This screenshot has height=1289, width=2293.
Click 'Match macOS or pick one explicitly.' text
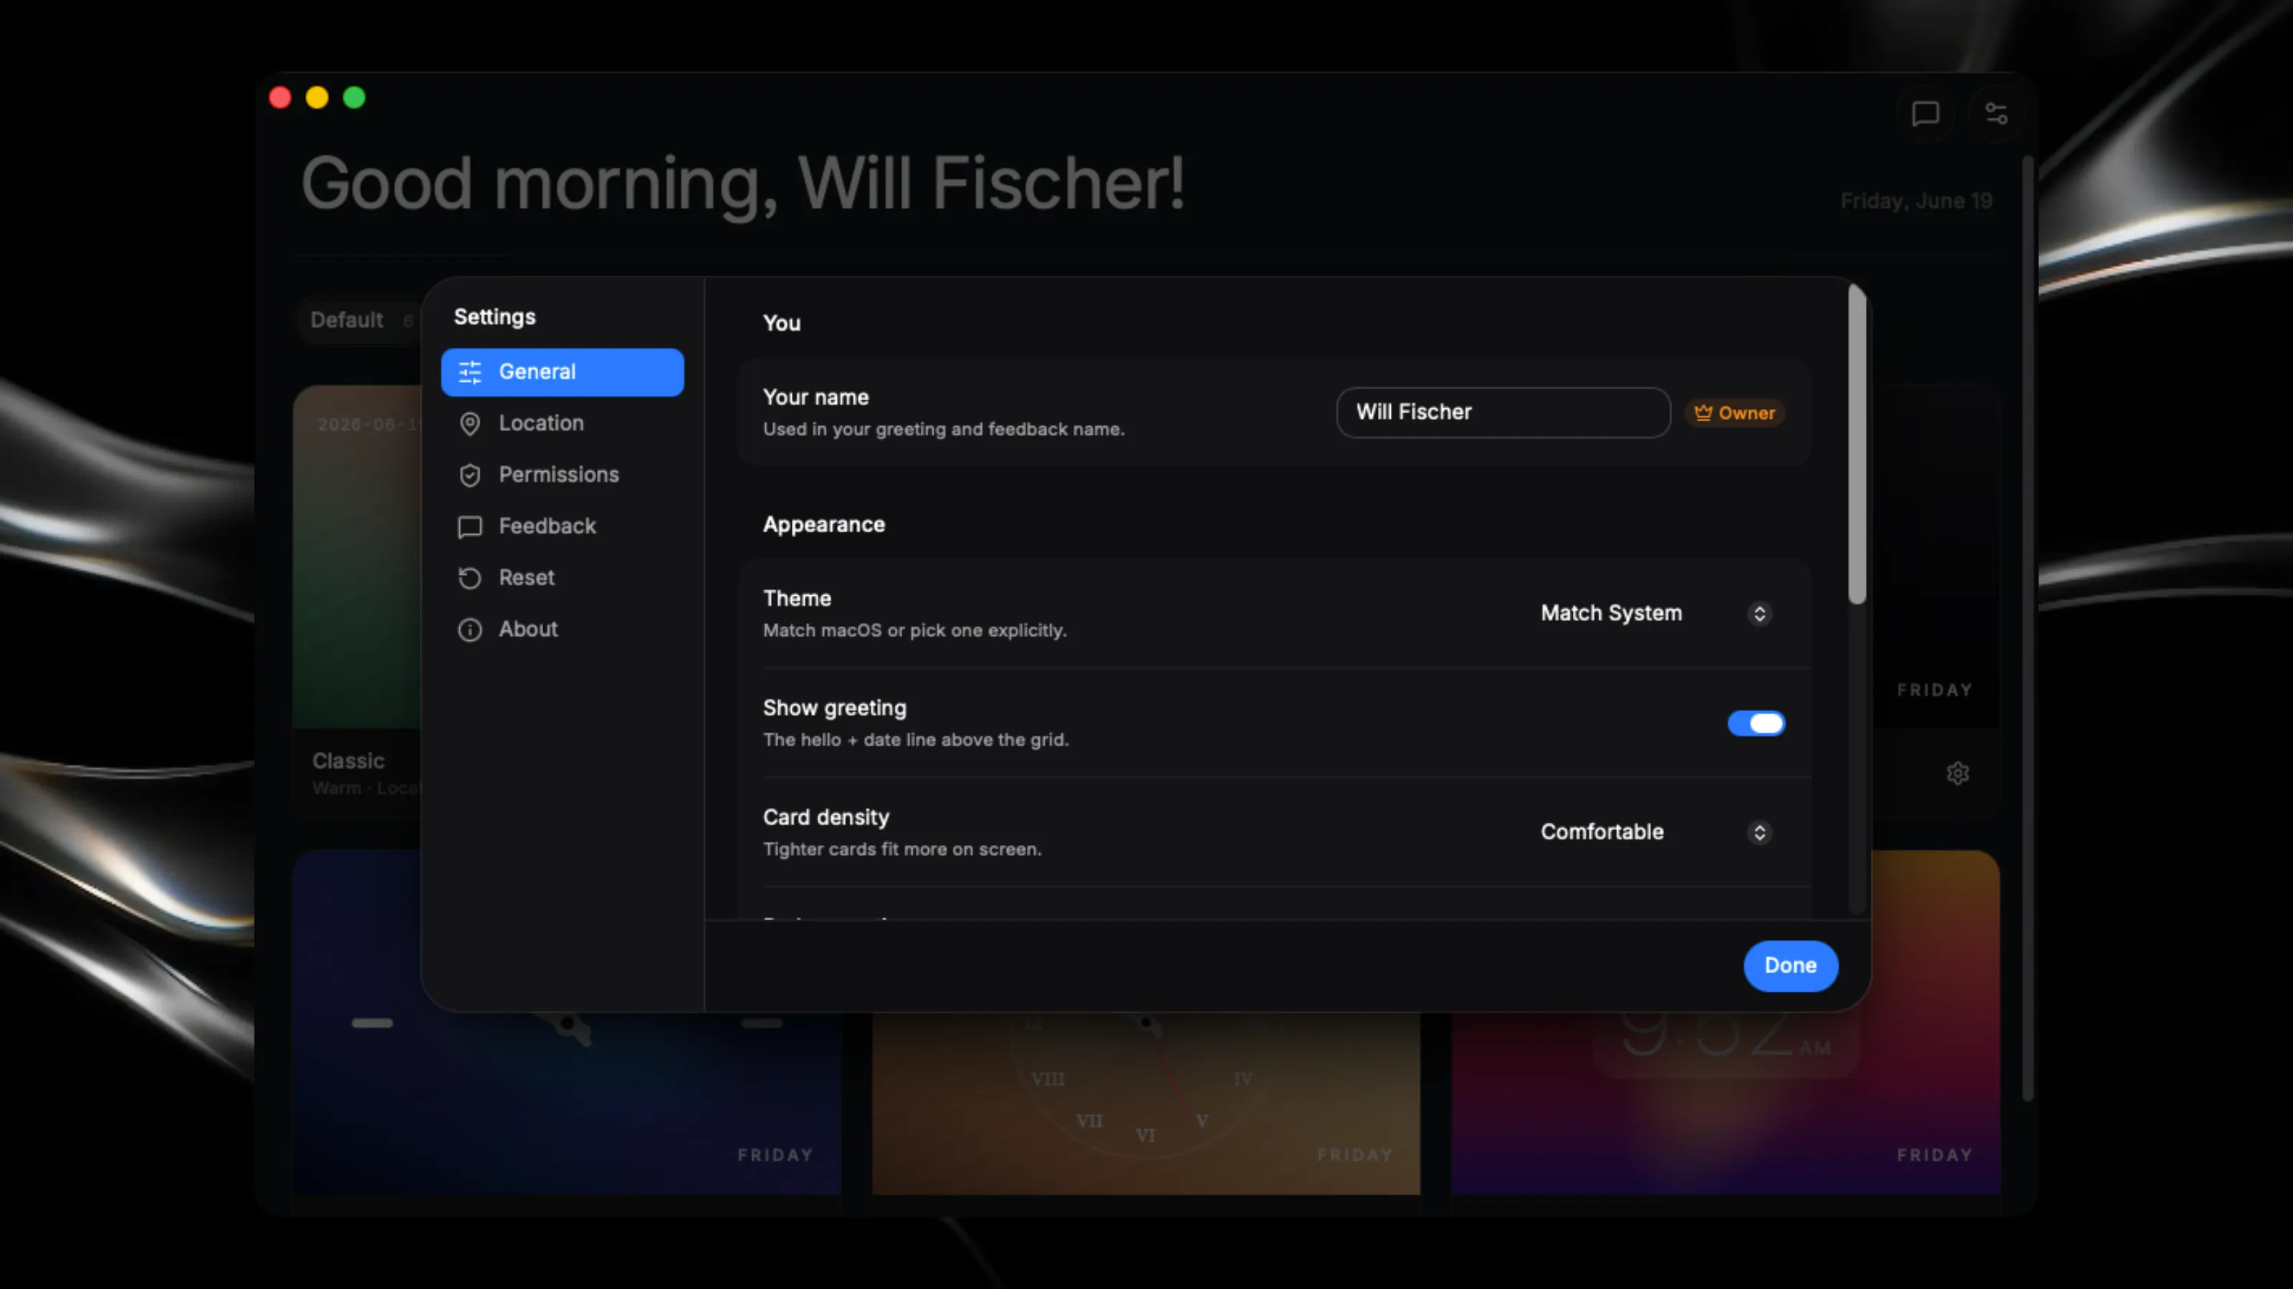pos(914,631)
